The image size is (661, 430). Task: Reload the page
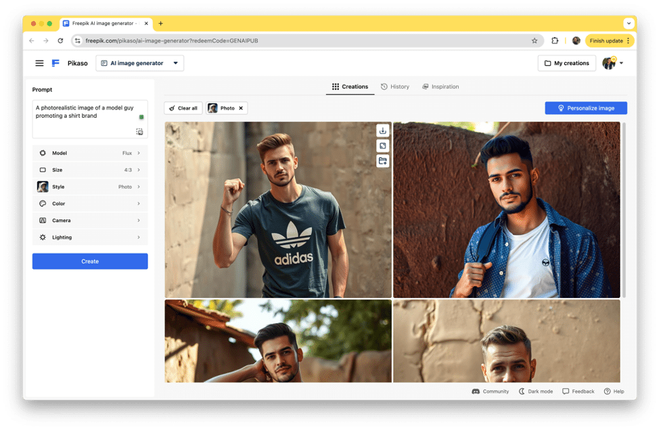(x=60, y=41)
